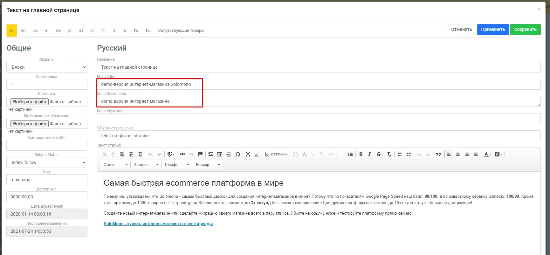Insert a block quote with the quotes icon
Image resolution: width=550 pixels, height=255 pixels.
(438, 154)
